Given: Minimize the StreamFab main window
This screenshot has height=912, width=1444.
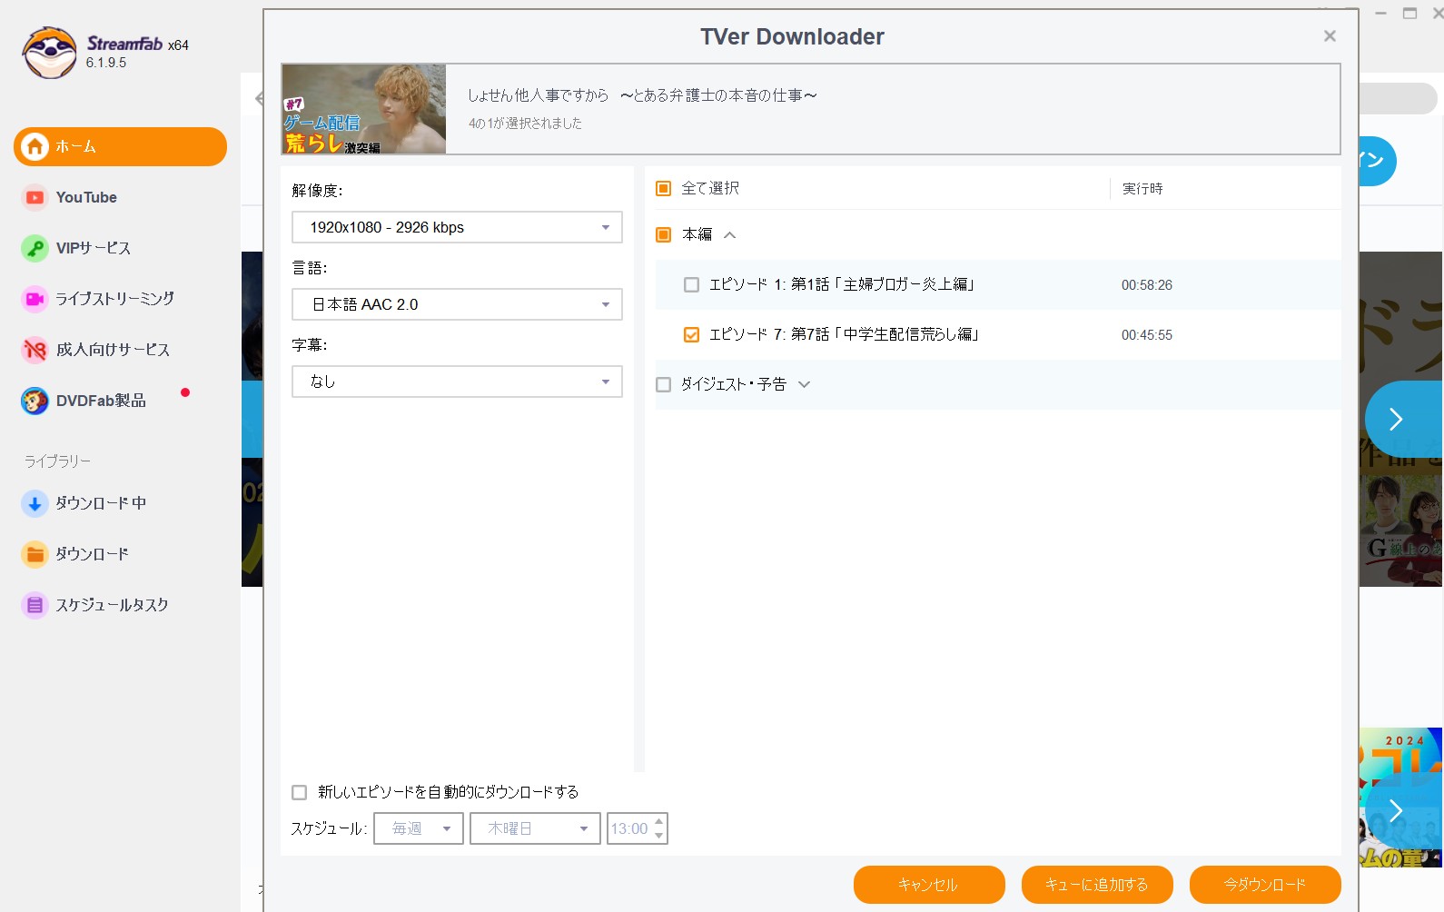Looking at the screenshot, I should coord(1380,14).
